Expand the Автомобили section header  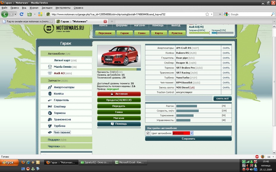click(66, 54)
